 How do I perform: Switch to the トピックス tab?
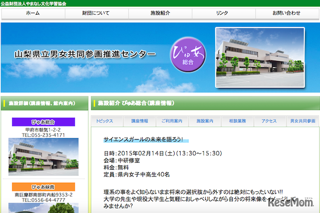tap(107, 121)
